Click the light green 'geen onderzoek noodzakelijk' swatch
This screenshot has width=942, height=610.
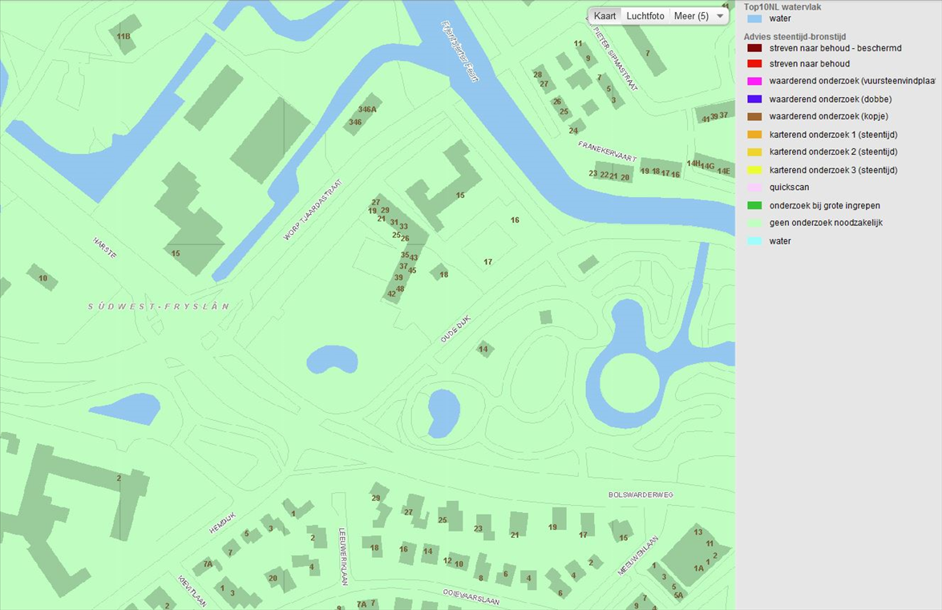(x=754, y=223)
